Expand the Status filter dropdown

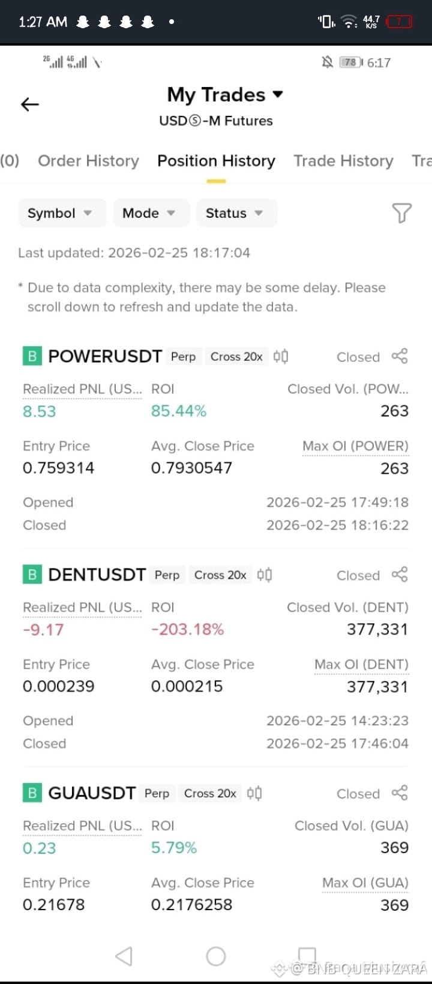point(236,213)
